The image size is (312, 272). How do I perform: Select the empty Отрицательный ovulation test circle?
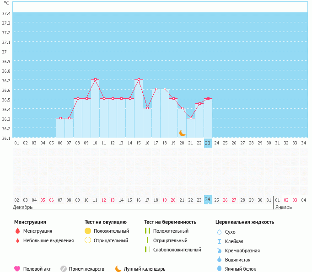(88, 240)
